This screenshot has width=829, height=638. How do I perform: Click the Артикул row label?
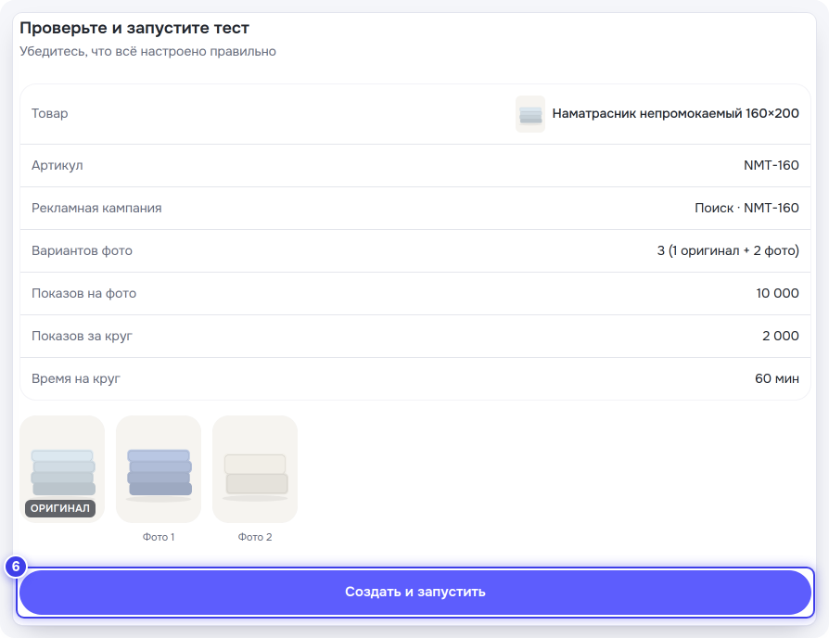(x=57, y=165)
